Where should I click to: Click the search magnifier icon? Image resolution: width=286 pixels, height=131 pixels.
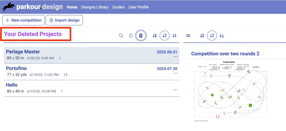121,36
